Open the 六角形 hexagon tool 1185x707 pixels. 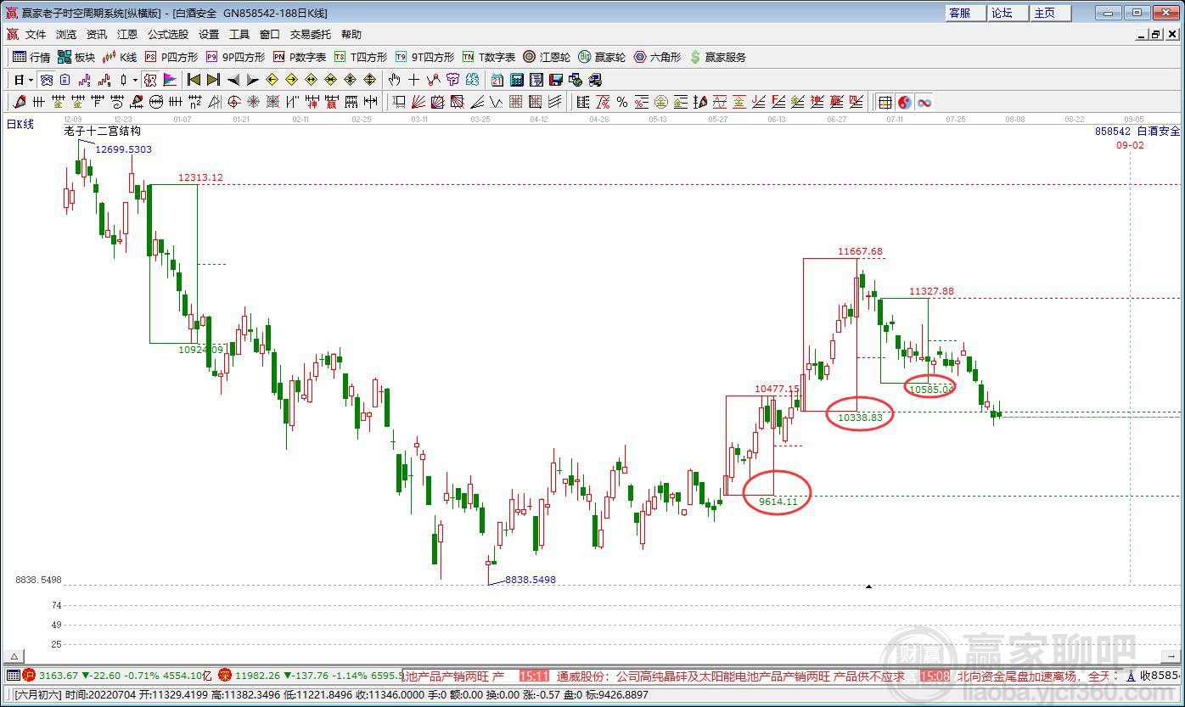[x=657, y=57]
